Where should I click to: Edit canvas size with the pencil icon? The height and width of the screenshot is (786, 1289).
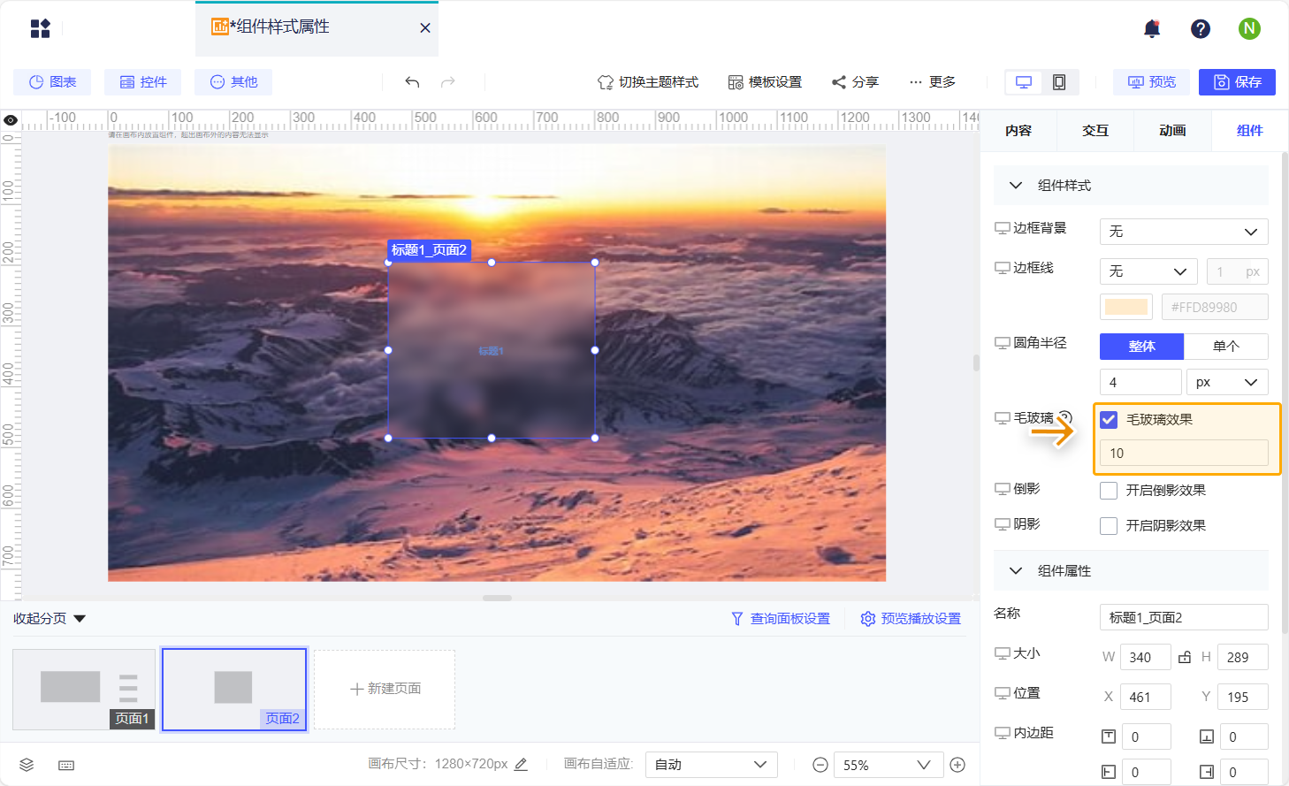coord(522,764)
